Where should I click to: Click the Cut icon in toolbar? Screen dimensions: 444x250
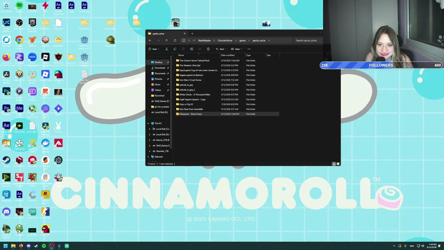coord(166,49)
